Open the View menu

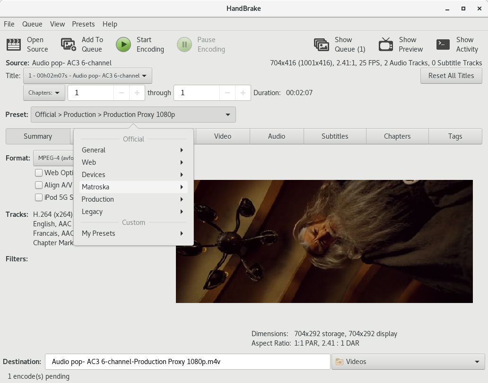point(57,24)
